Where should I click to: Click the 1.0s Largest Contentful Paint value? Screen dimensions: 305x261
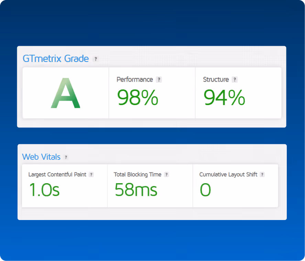(x=44, y=189)
